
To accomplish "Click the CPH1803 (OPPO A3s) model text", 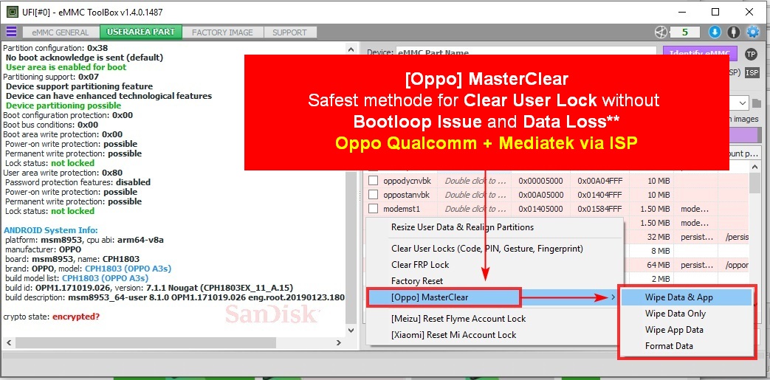I will click(128, 269).
